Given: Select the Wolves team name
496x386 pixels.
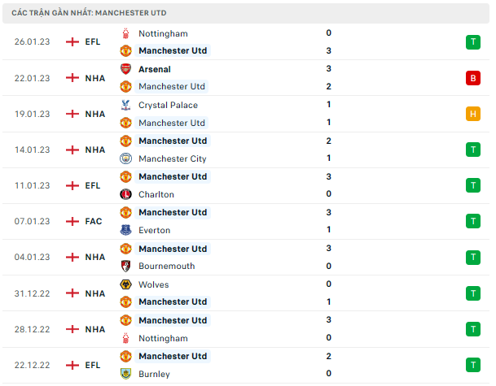Looking at the screenshot, I should tap(154, 284).
